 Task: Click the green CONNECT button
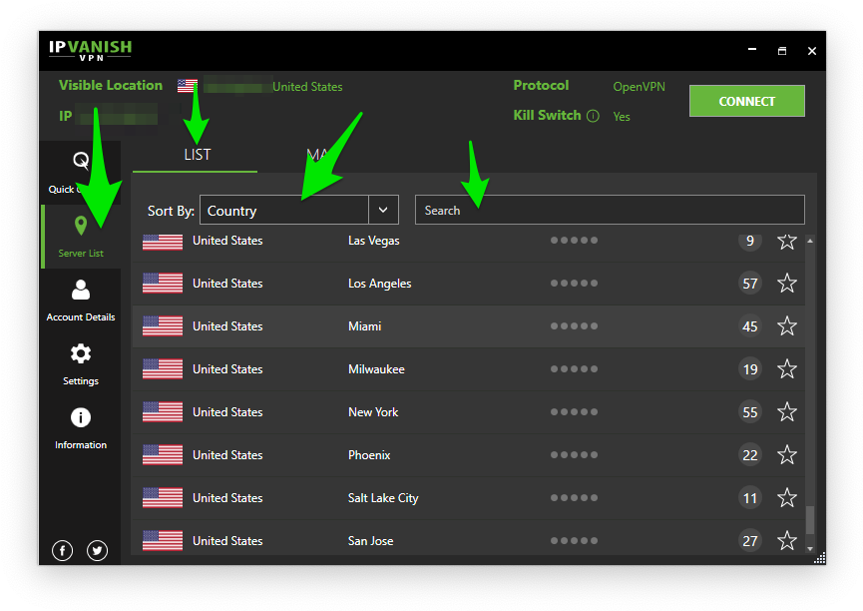pyautogui.click(x=747, y=101)
